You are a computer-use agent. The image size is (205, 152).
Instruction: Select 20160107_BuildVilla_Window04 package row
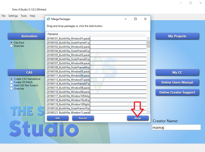(x=96, y=63)
